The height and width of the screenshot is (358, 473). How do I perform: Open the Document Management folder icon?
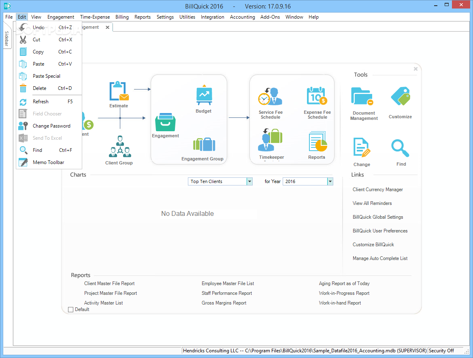pos(362,96)
